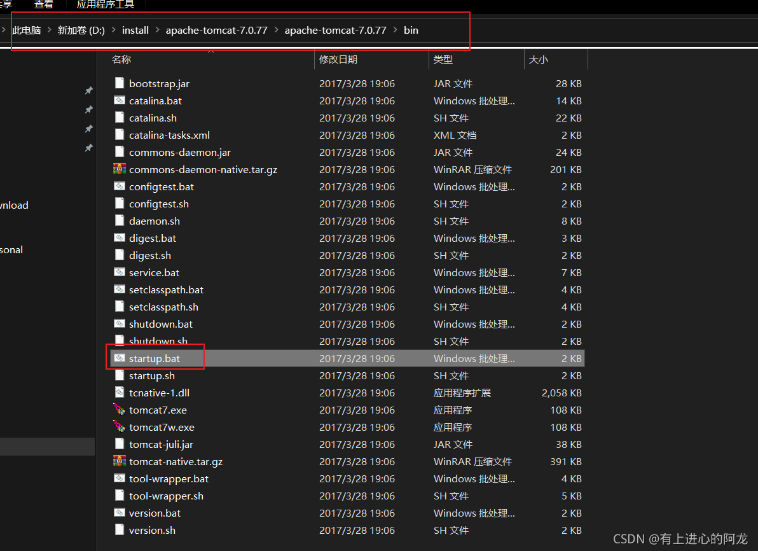758x551 pixels.
Task: Click the bootstrap.jar file icon
Action: 120,83
